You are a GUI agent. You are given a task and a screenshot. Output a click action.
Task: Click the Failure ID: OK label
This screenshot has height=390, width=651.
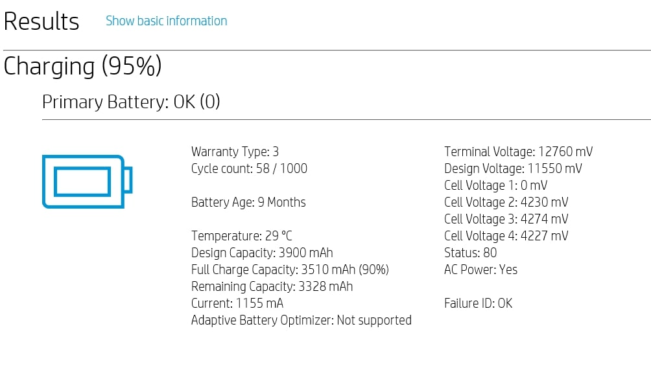point(478,303)
